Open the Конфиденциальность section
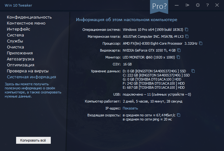The image size is (224, 151). coord(29,17)
